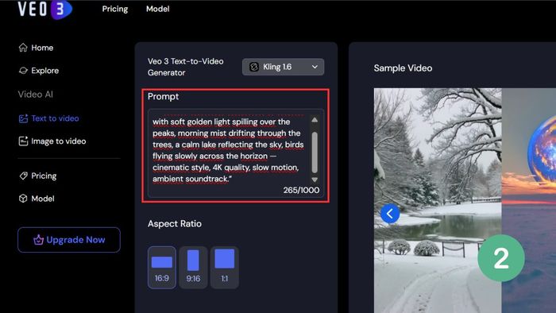
Task: Open Explore via planet icon
Action: [x=23, y=71]
